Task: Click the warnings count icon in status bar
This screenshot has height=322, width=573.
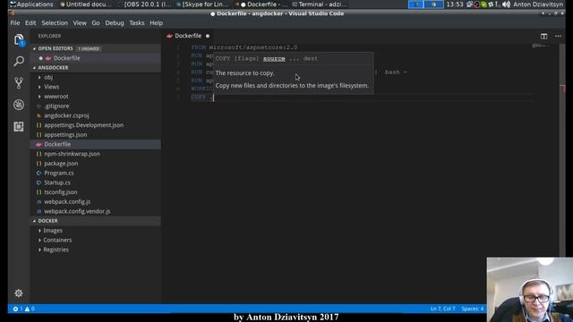Action: [27, 309]
